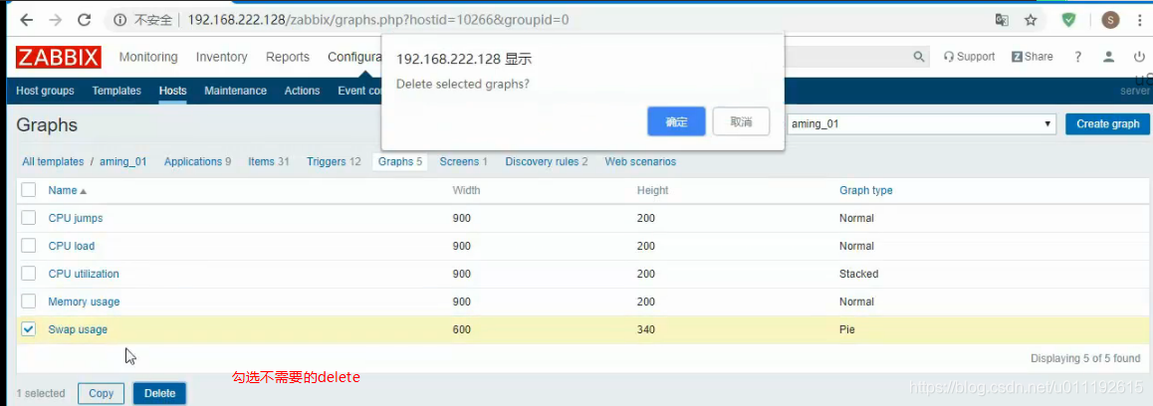The image size is (1153, 406).
Task: Open the green shield extension icon
Action: (1069, 20)
